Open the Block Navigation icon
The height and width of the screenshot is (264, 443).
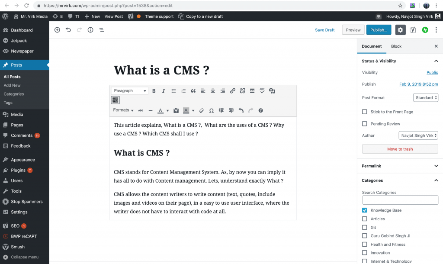(x=101, y=30)
